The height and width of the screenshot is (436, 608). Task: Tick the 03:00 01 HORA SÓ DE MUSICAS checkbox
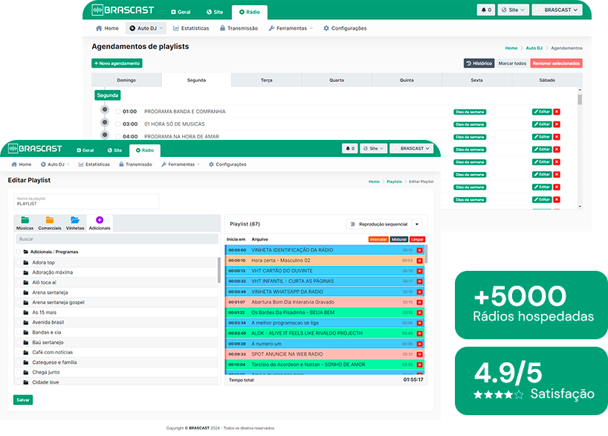pos(118,124)
